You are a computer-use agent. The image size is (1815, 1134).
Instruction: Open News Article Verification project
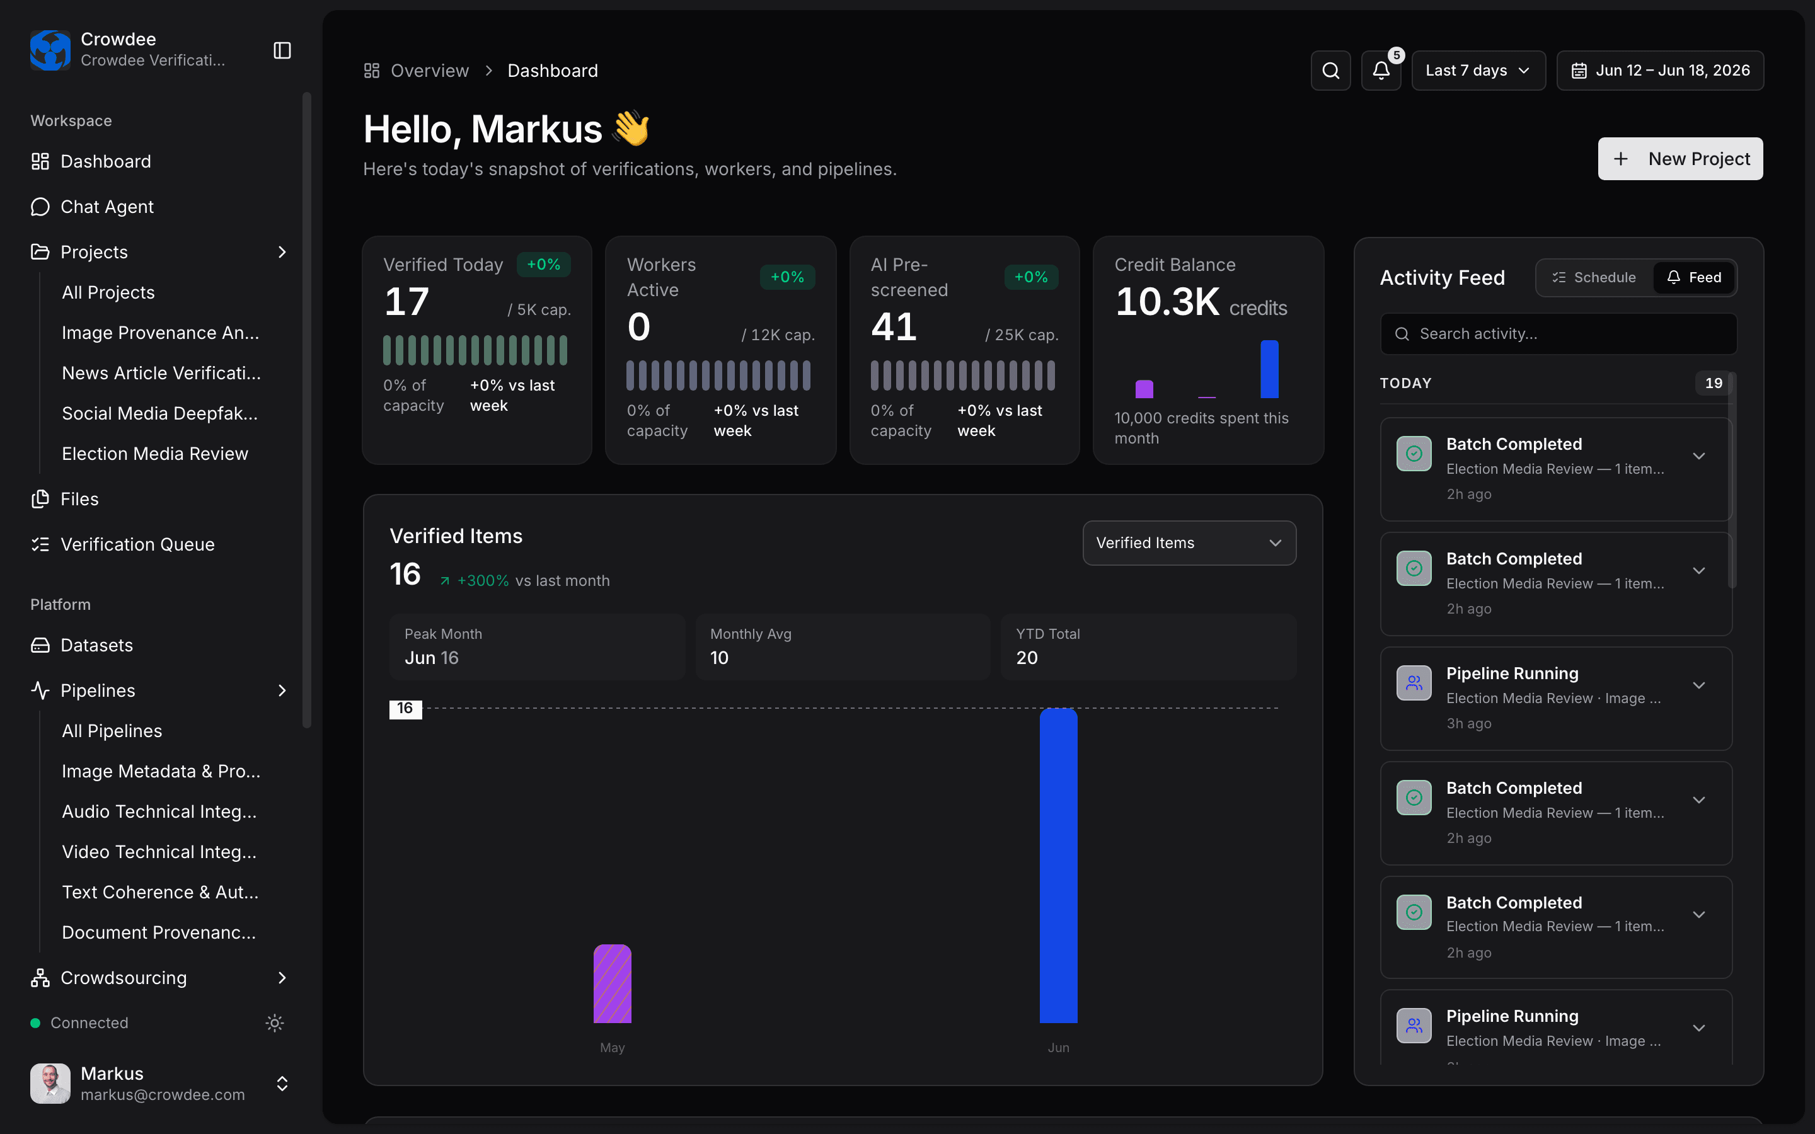(161, 373)
